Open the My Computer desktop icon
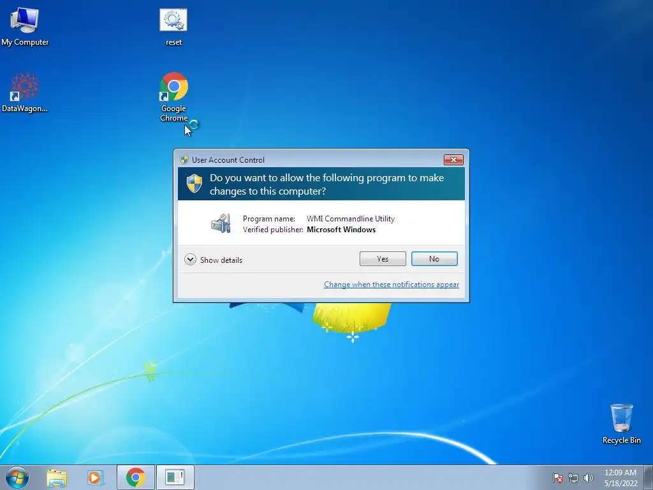The height and width of the screenshot is (490, 653). tap(25, 26)
